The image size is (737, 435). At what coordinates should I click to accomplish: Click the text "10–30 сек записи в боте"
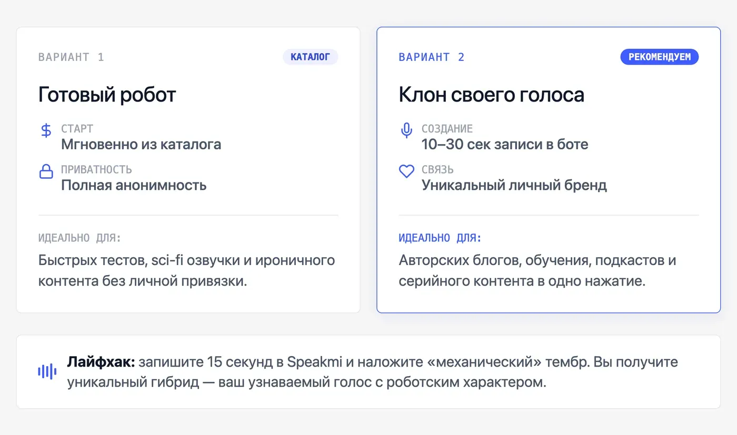pos(505,144)
